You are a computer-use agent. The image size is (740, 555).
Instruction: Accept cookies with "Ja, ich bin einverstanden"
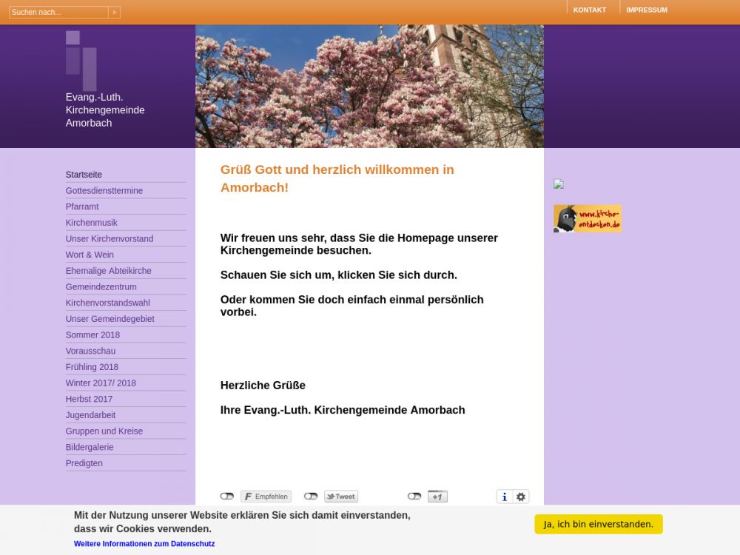(x=598, y=524)
